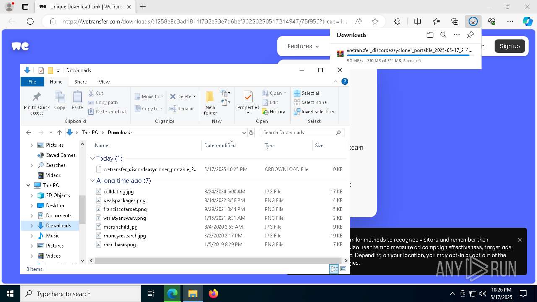Open Edge downloads toolbar icon

point(473,21)
